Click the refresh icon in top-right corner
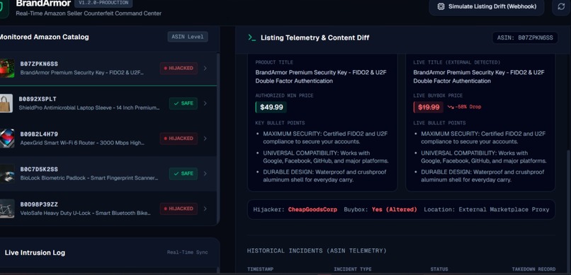The height and width of the screenshot is (275, 571). [561, 6]
